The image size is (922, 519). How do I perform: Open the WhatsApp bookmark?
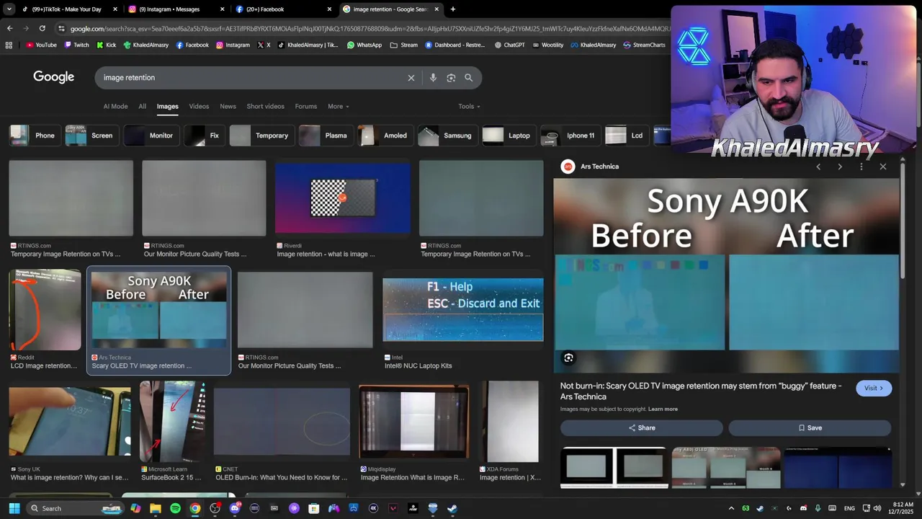pos(364,45)
